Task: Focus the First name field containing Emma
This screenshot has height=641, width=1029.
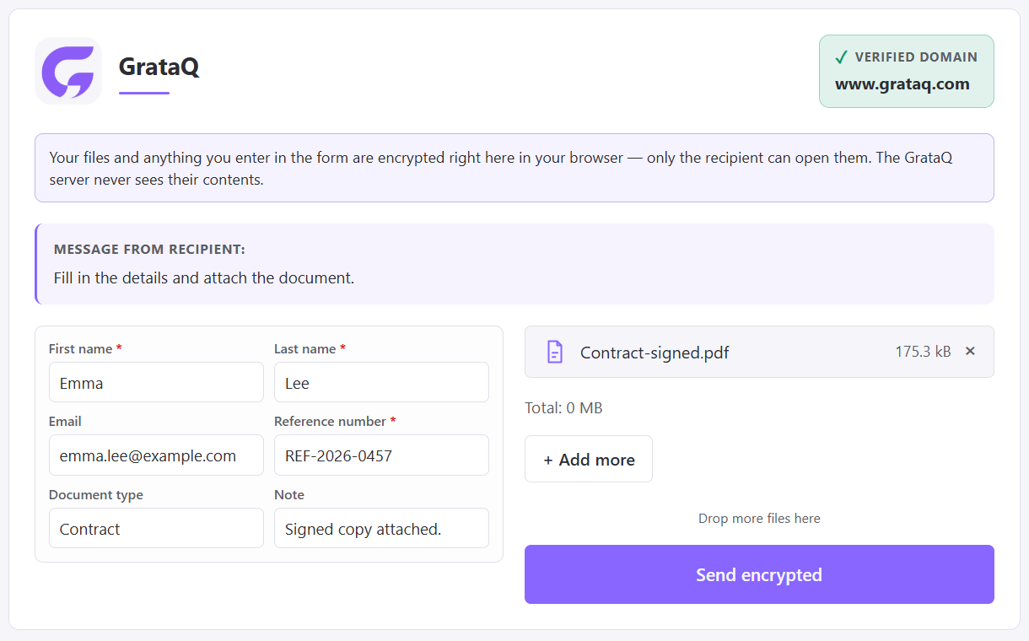Action: (156, 382)
